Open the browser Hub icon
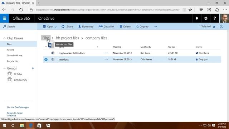229x129 pixels. [201, 10]
